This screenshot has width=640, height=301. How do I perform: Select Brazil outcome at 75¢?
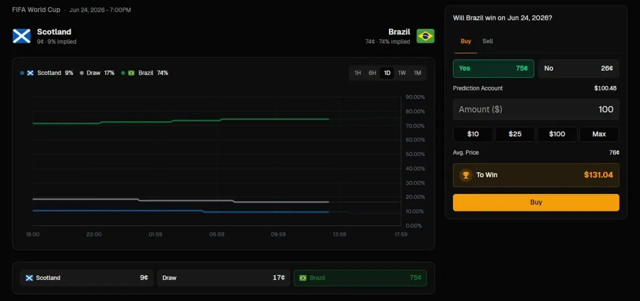click(x=360, y=278)
